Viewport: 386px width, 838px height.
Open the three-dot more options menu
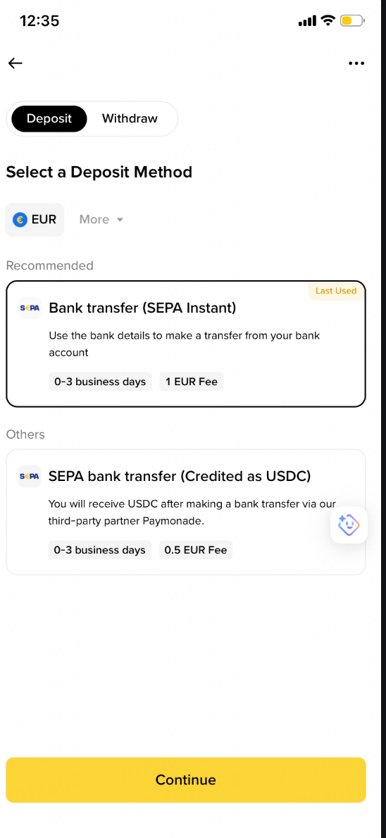click(356, 63)
